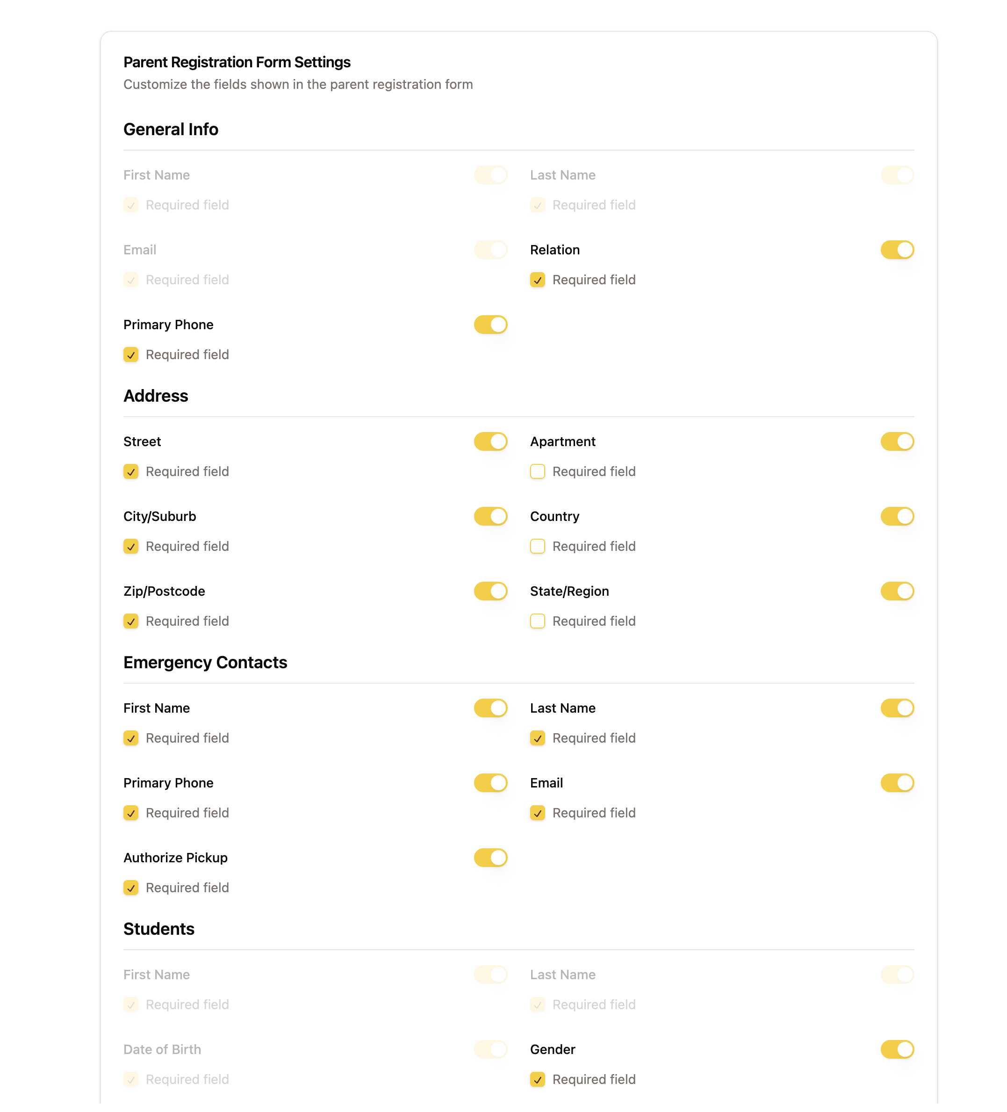
Task: Toggle the Country field switch
Action: (897, 516)
